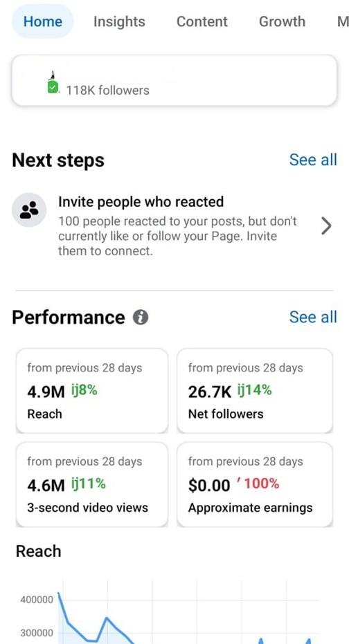Select the Home tab
The width and height of the screenshot is (349, 644).
pyautogui.click(x=43, y=21)
